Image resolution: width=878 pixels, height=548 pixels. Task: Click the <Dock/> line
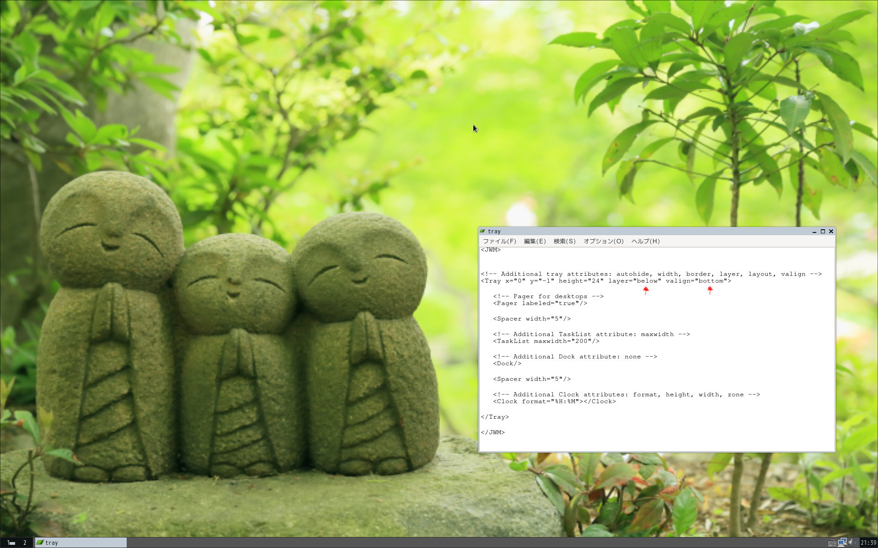507,364
